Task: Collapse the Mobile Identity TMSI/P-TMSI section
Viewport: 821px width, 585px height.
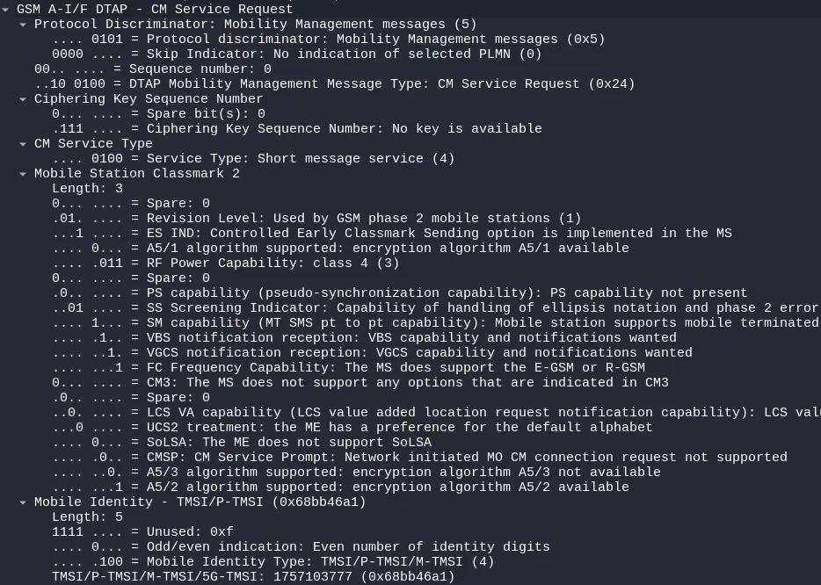Action: point(24,502)
